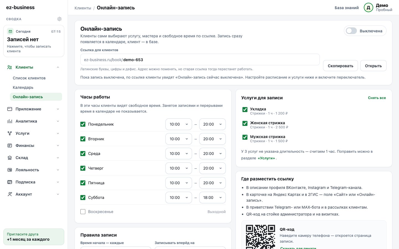Viewport: 399px width, 249px height.
Task: Open the База знаний link
Action: tap(347, 8)
